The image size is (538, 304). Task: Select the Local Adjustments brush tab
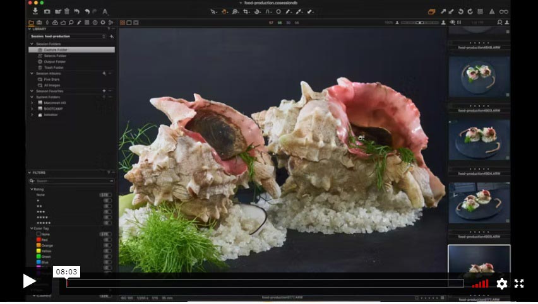click(79, 23)
